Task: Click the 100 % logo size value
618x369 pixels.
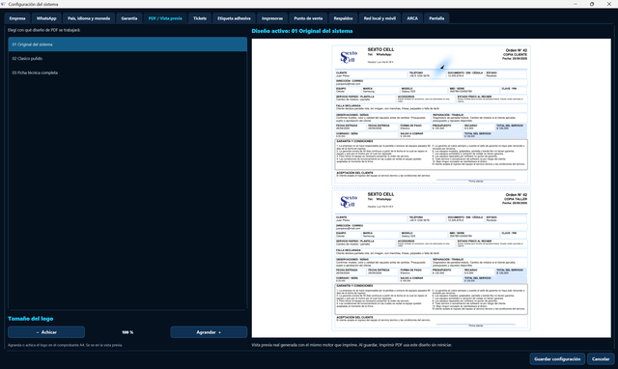Action: tap(127, 332)
